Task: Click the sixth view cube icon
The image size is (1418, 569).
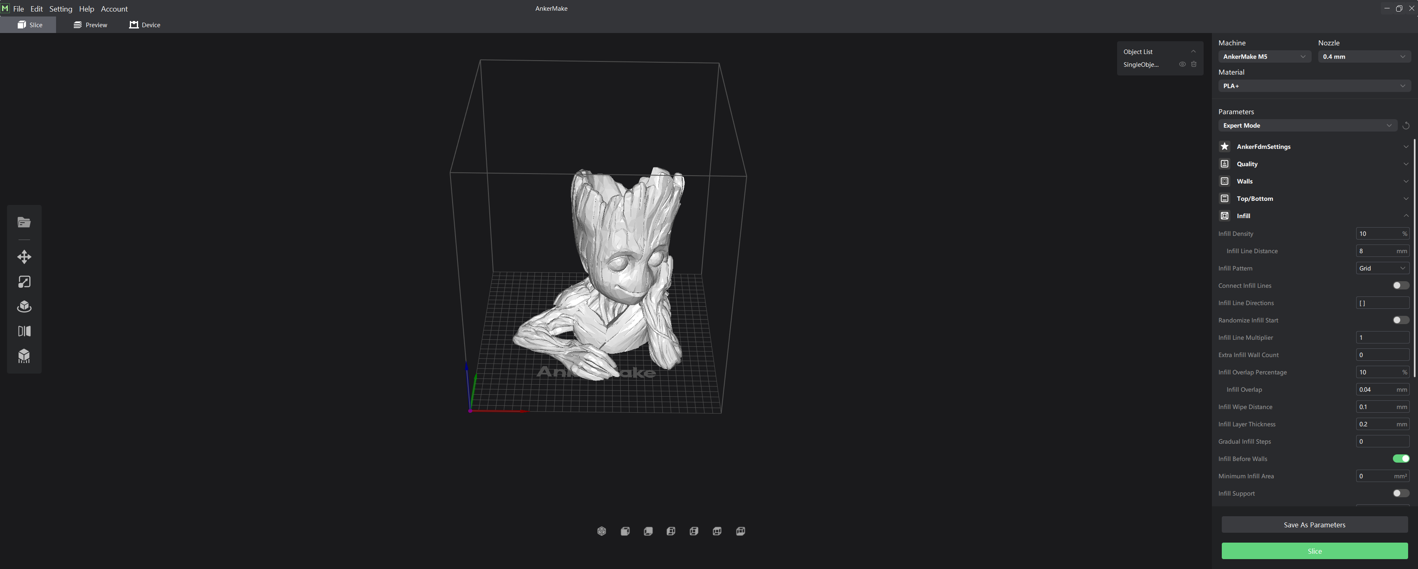Action: click(717, 531)
